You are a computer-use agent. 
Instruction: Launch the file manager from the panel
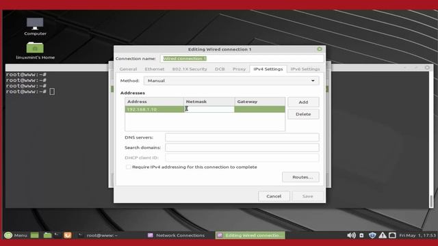point(47,235)
